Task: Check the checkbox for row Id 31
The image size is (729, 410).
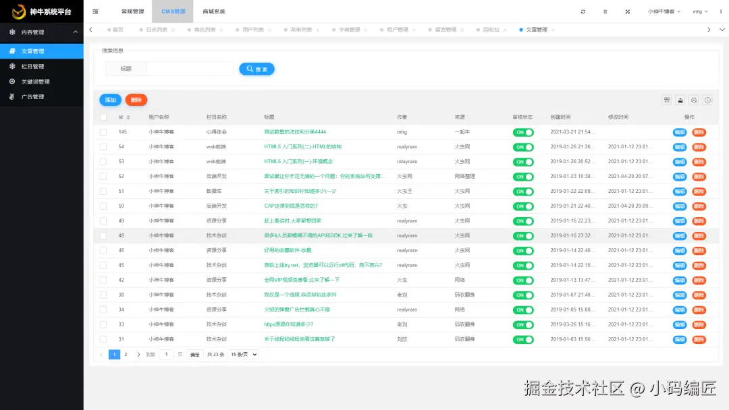Action: (103, 339)
